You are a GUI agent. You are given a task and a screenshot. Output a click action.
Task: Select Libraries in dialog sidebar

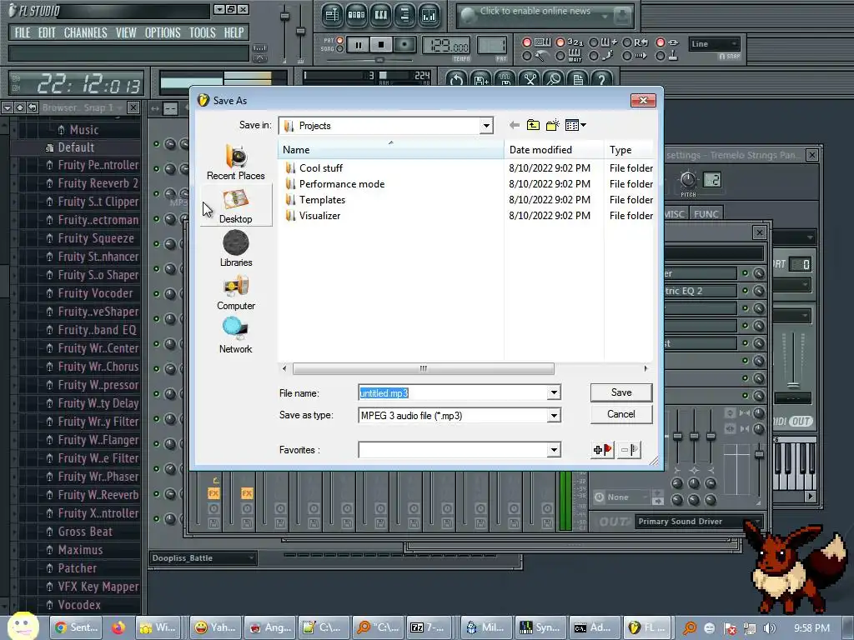click(236, 248)
